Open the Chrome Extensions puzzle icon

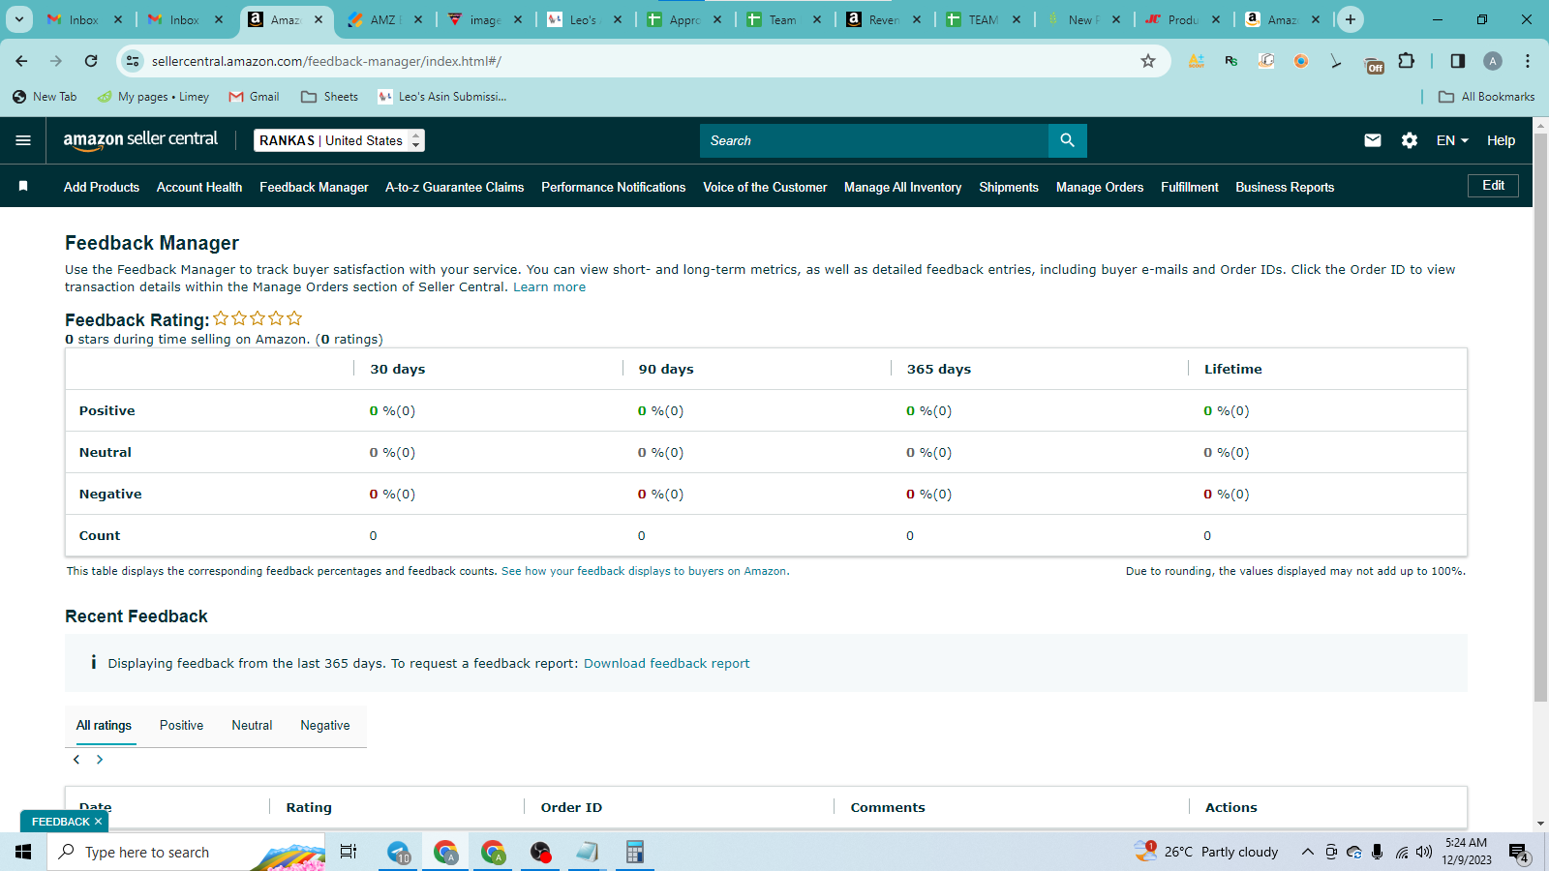tap(1407, 61)
